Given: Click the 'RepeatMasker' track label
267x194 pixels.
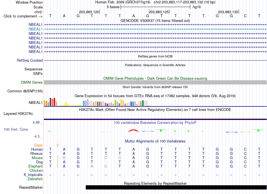Looking at the screenshot, I should click(31, 187).
